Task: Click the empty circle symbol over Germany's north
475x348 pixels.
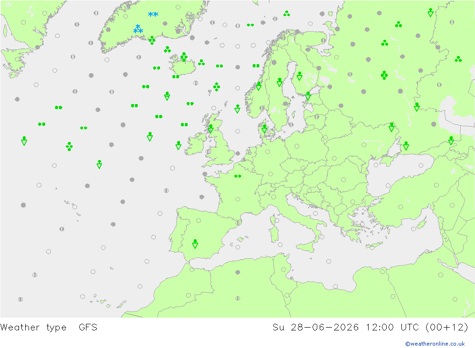Action: pos(267,152)
